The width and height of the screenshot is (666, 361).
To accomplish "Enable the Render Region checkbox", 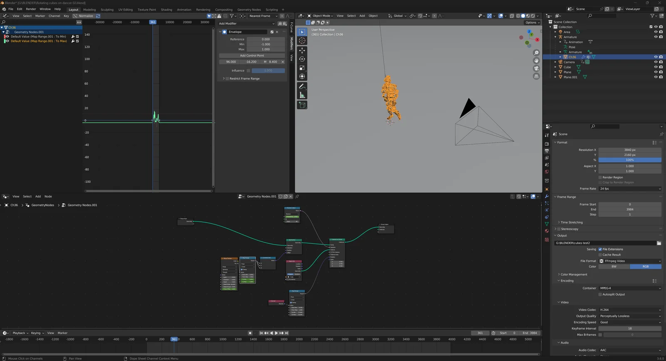I will [600, 177].
